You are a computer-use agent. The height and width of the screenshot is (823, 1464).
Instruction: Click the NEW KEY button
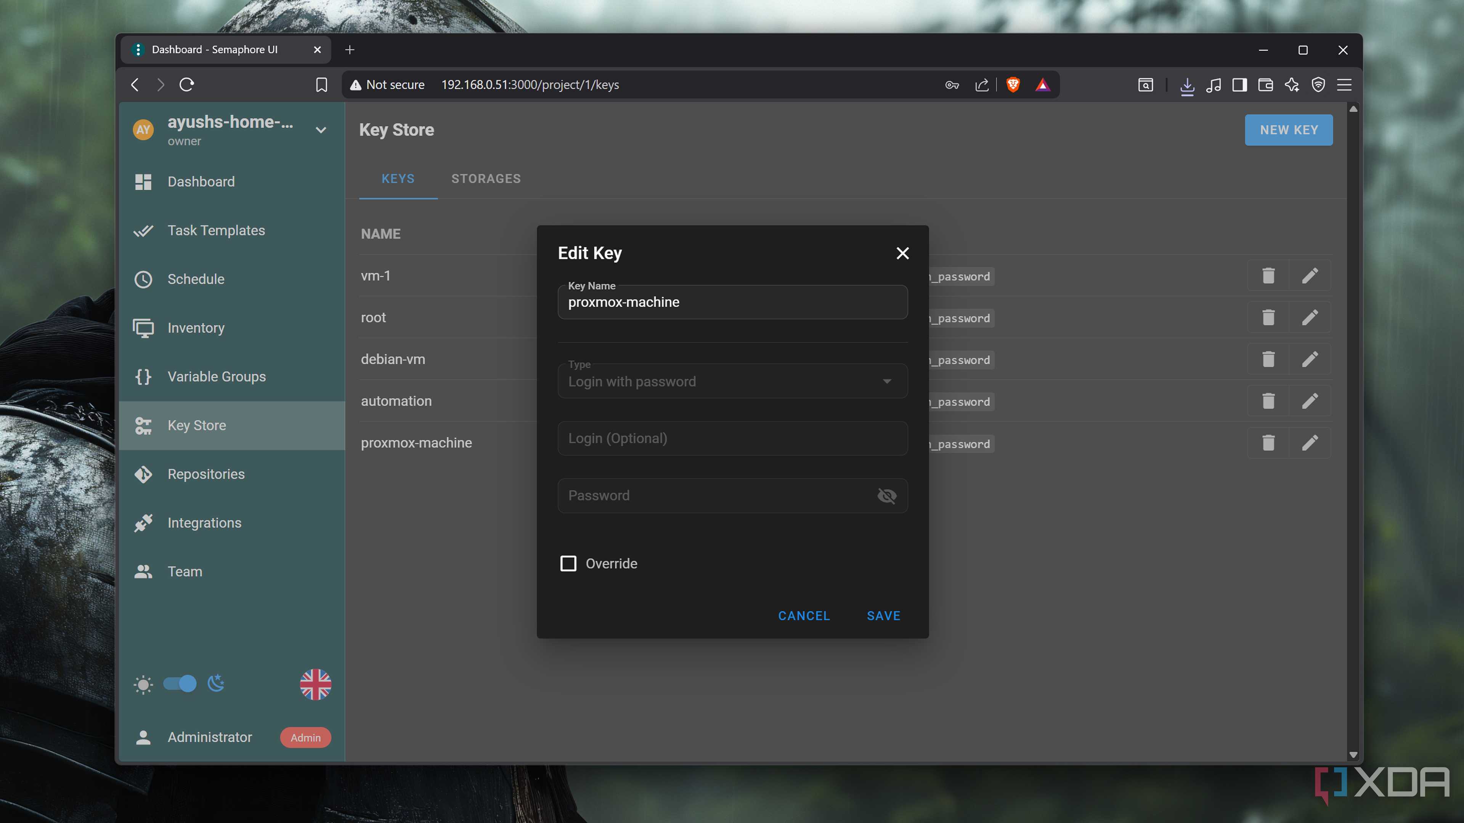1288,130
